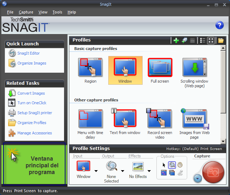Select the Record screen video profile

click(x=160, y=124)
